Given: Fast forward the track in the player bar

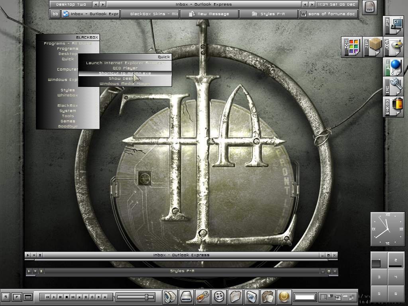Looking at the screenshot, I should pyautogui.click(x=73, y=297).
